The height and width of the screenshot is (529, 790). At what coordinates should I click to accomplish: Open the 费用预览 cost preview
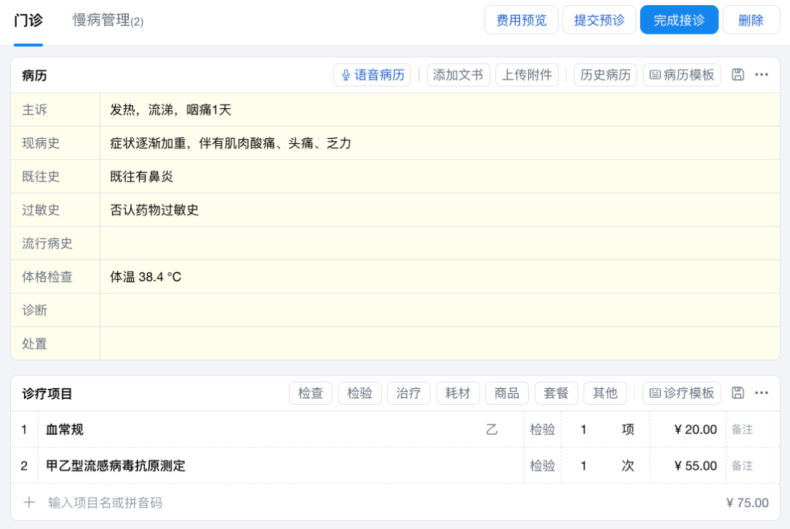point(521,20)
